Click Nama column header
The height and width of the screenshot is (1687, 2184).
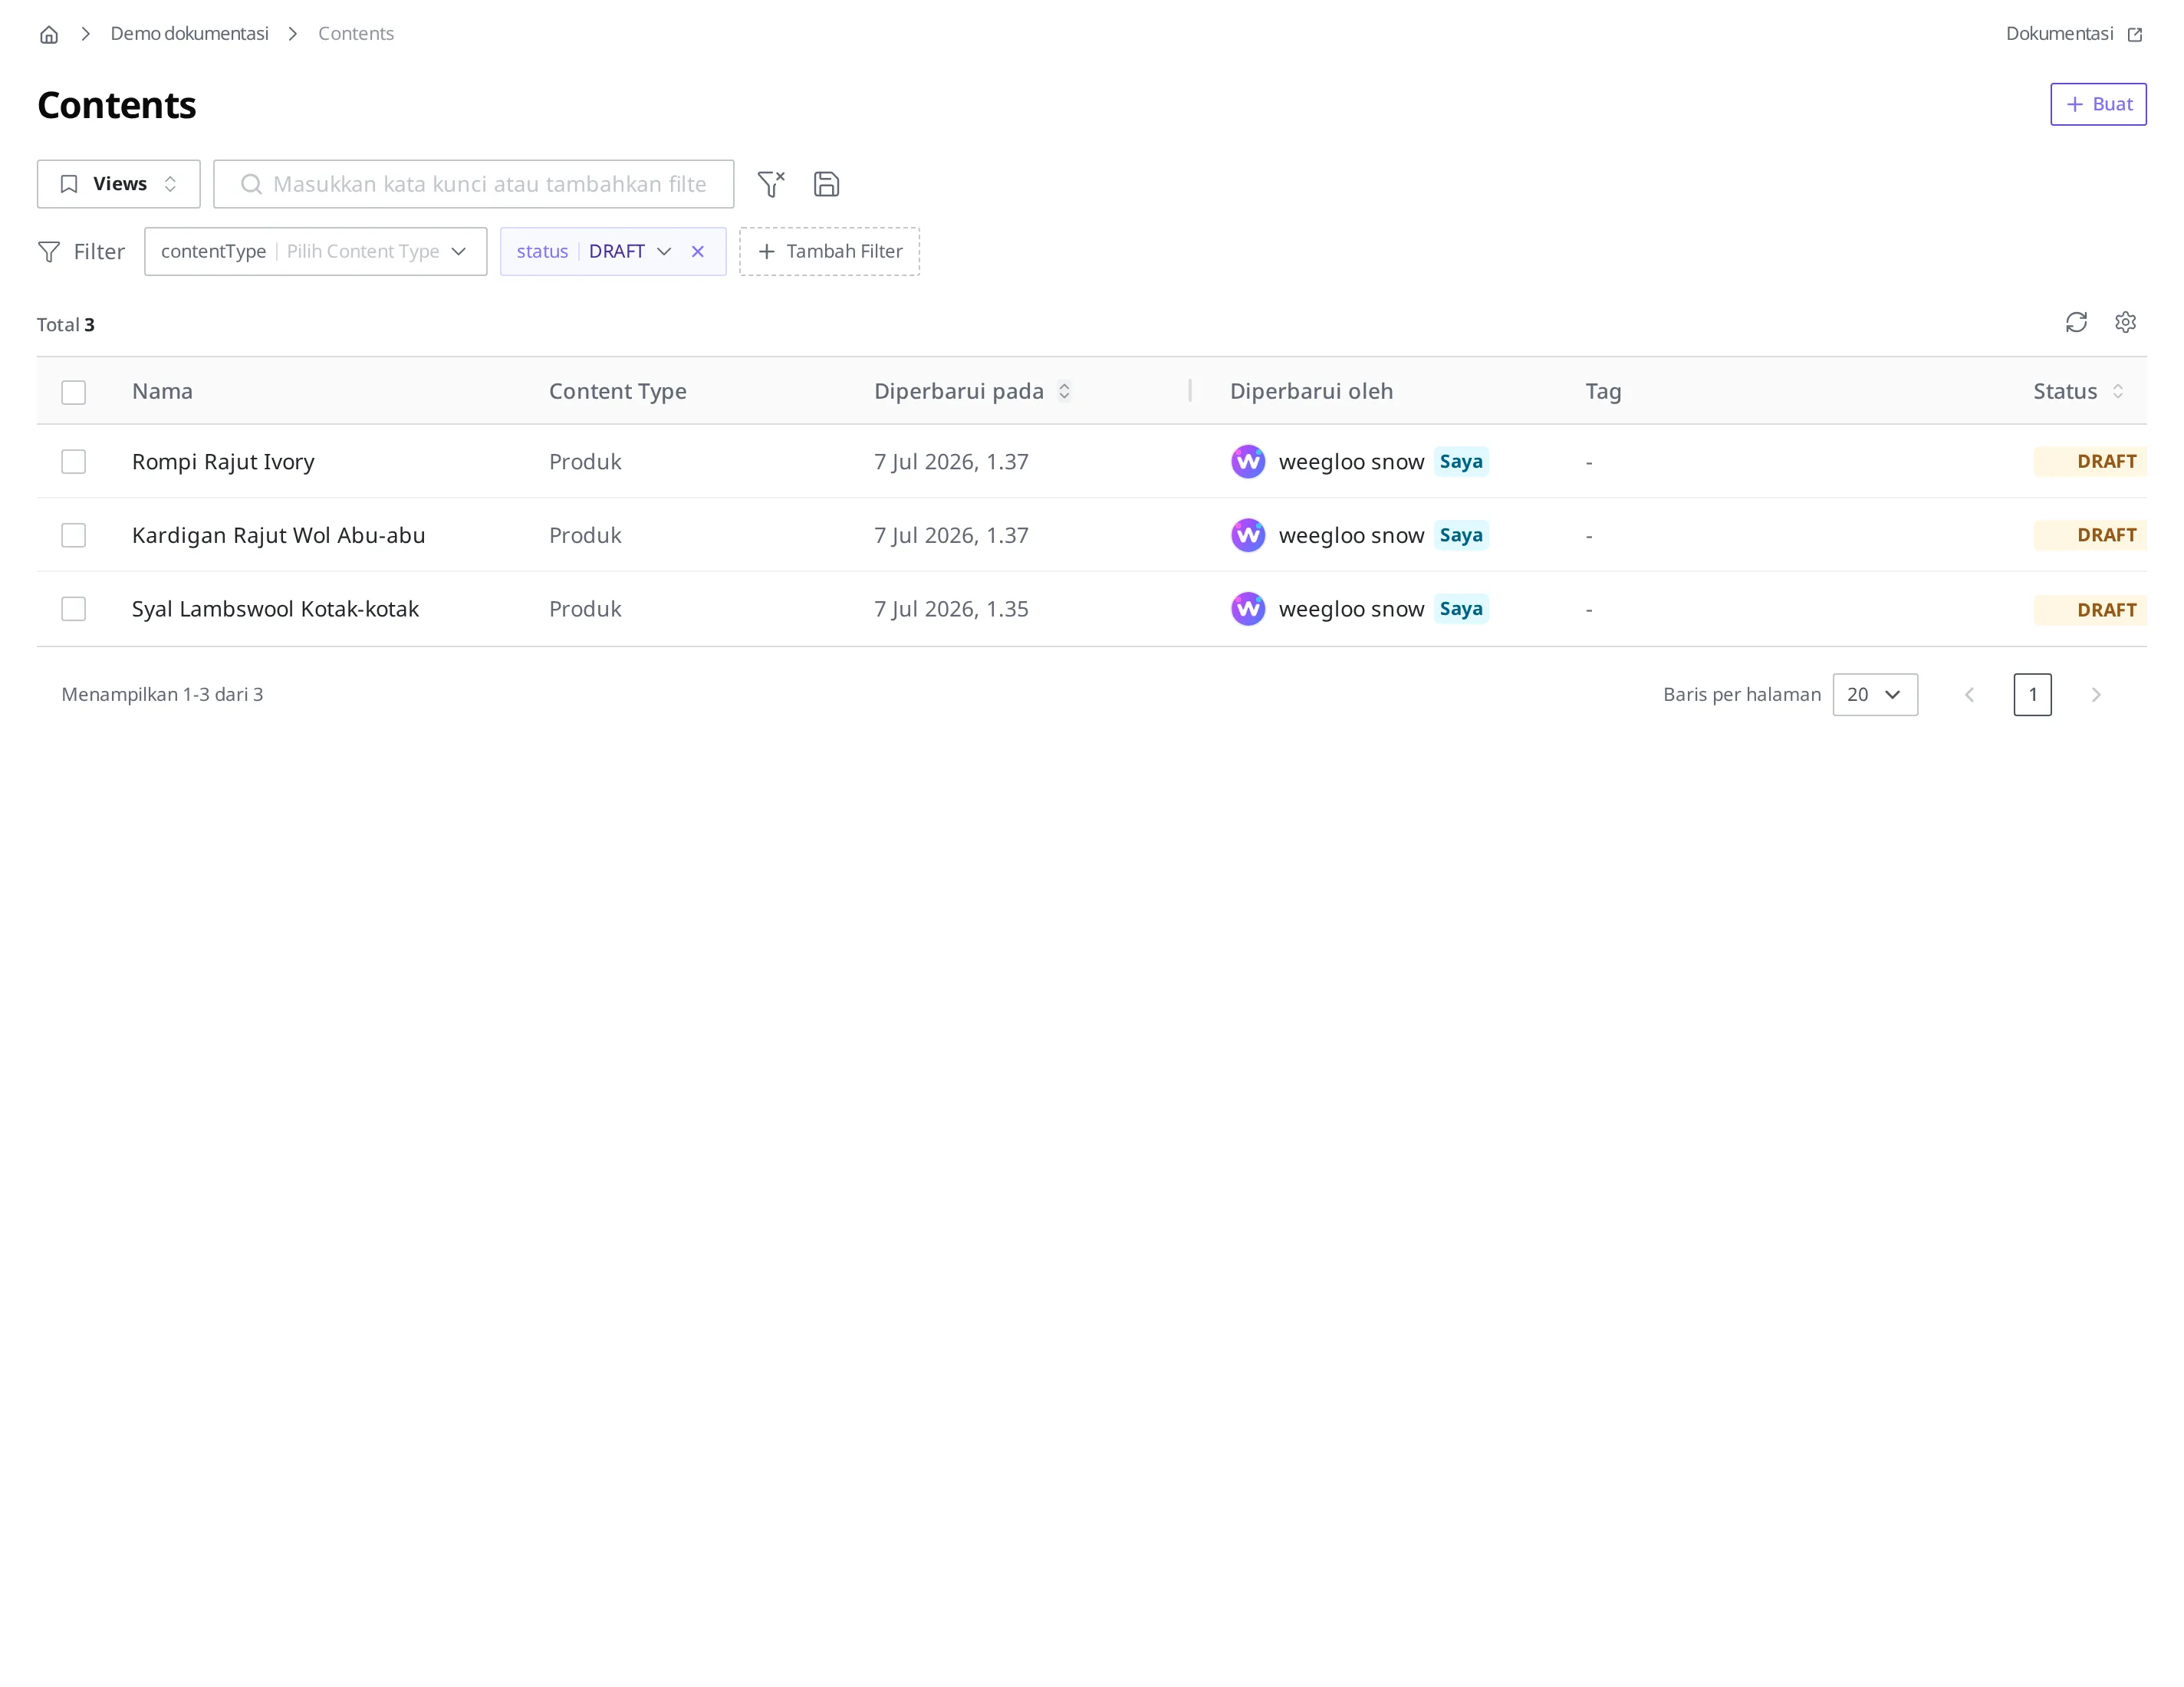162,391
